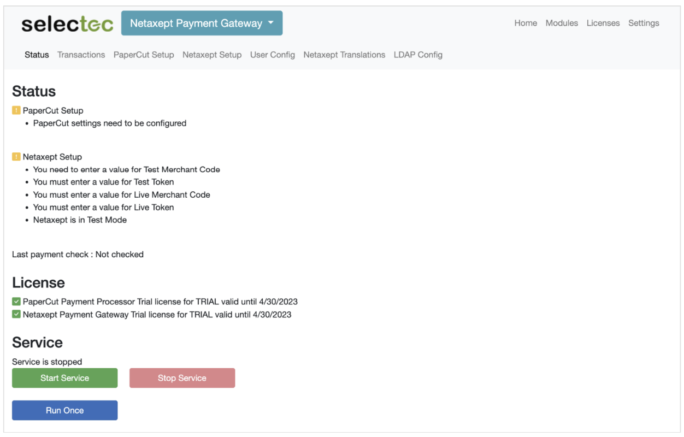Image resolution: width=684 pixels, height=437 pixels.
Task: Click the Netaxept Payment Gateway license checkmark
Action: 16,315
